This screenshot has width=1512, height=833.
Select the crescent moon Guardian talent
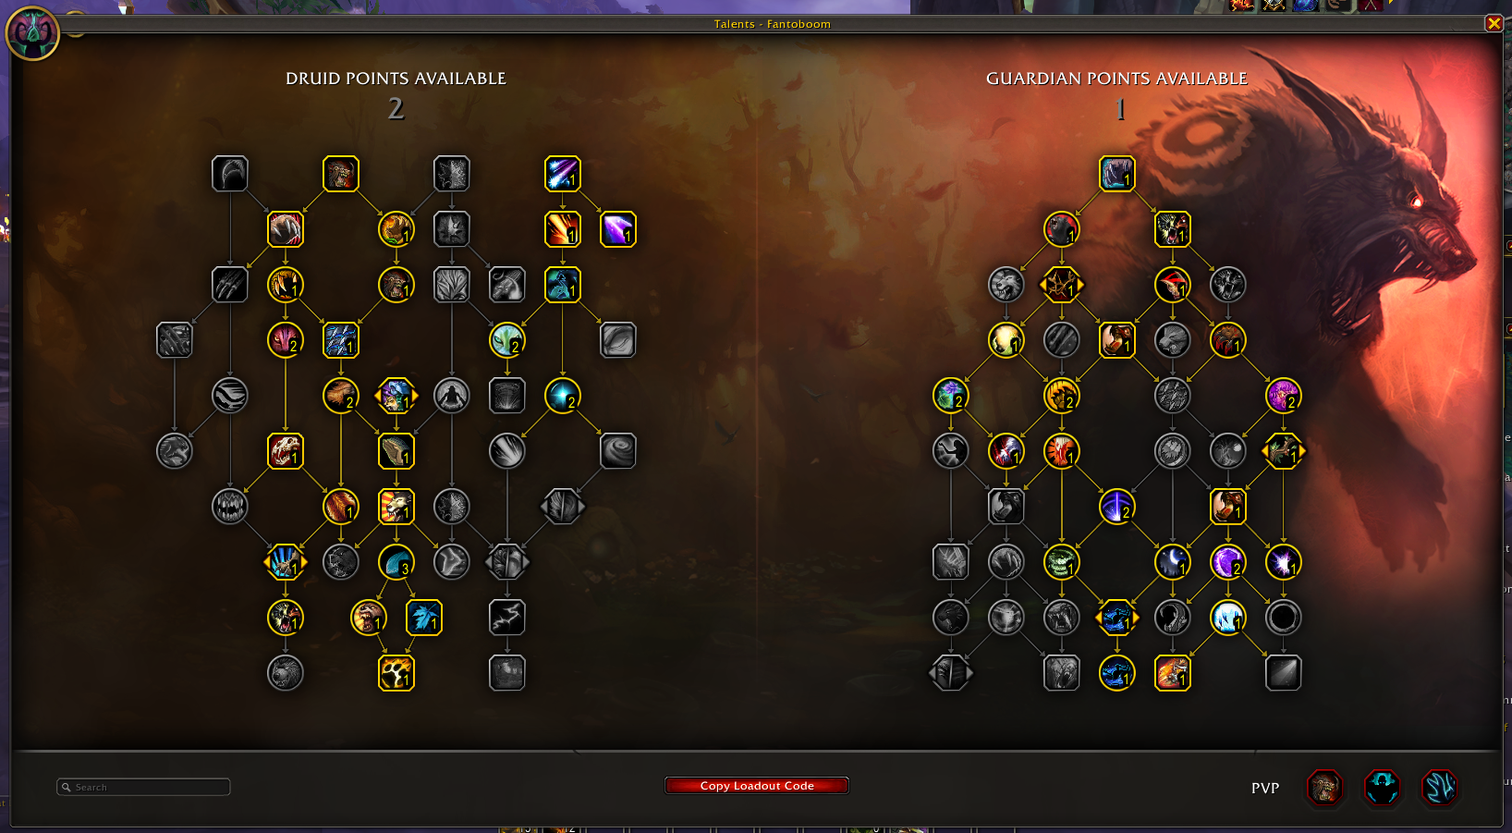pyautogui.click(x=1173, y=562)
